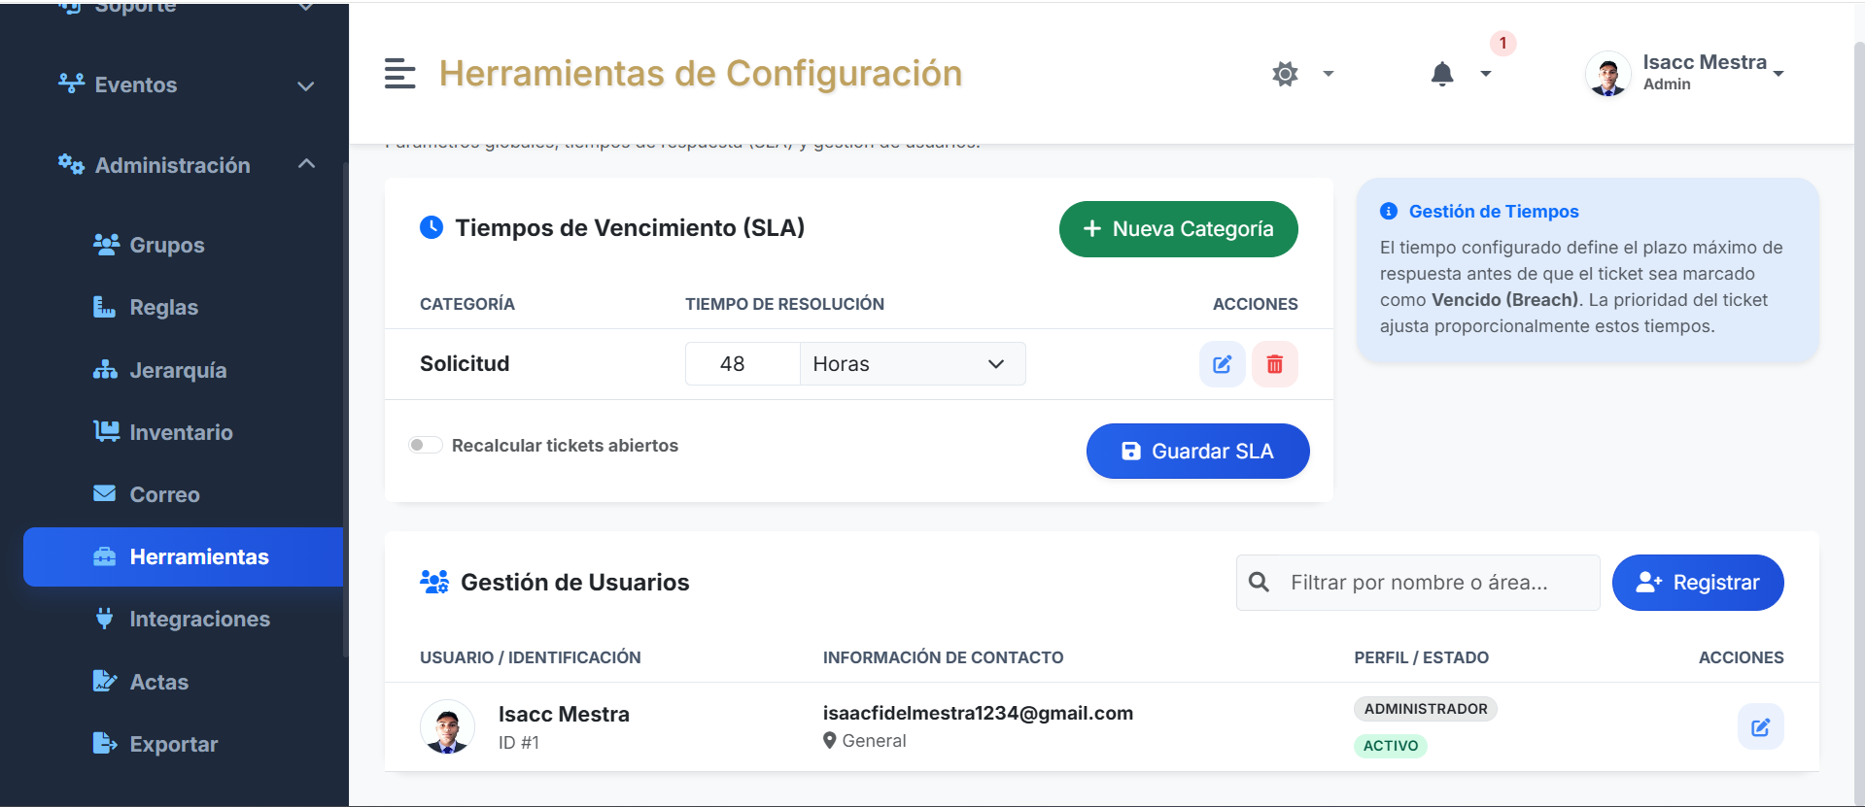Image resolution: width=1865 pixels, height=807 pixels.
Task: Open the Horas time unit dropdown
Action: tap(913, 364)
